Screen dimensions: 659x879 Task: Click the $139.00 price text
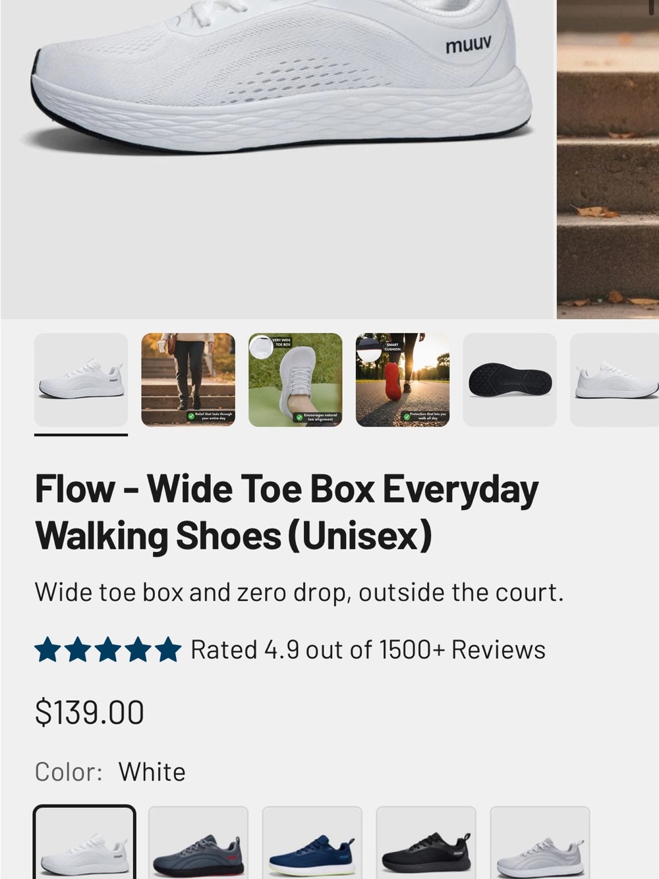point(90,712)
